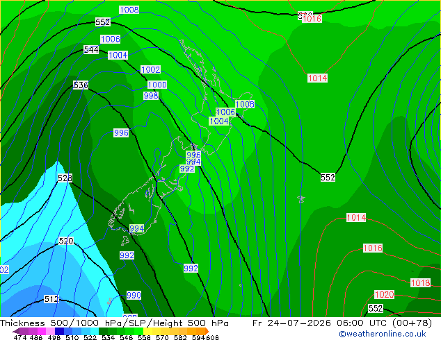Click the red 1018 isobar label
441x340 pixels.
[420, 282]
